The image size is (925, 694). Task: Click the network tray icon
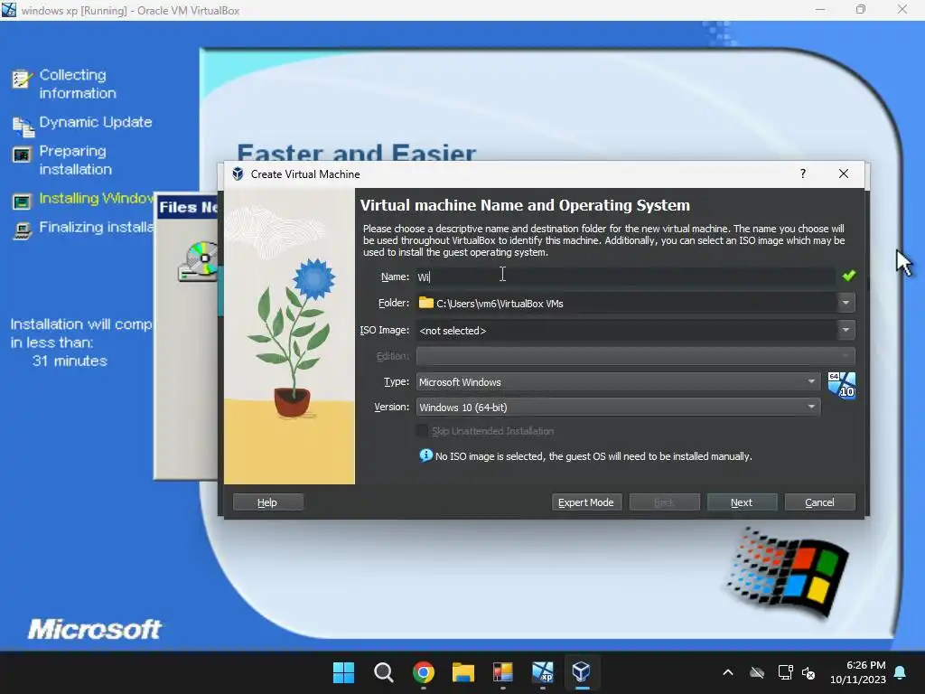point(785,672)
